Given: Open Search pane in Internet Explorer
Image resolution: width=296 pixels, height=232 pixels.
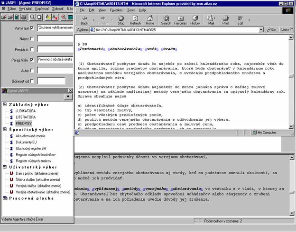Looking at the screenshot, I should 166,20.
